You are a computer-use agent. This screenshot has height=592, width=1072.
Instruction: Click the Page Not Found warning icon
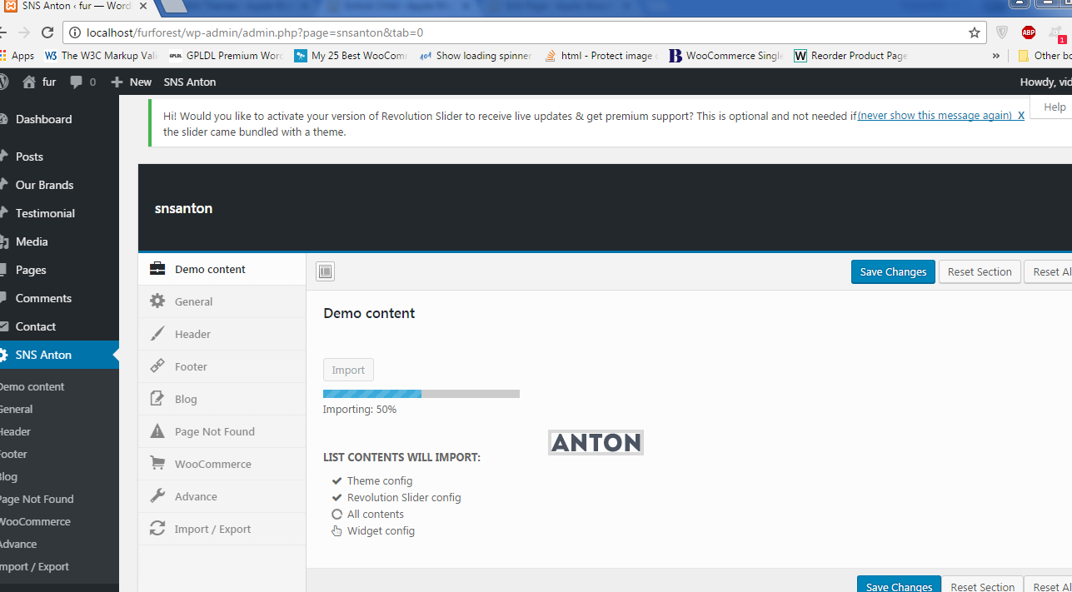click(157, 431)
